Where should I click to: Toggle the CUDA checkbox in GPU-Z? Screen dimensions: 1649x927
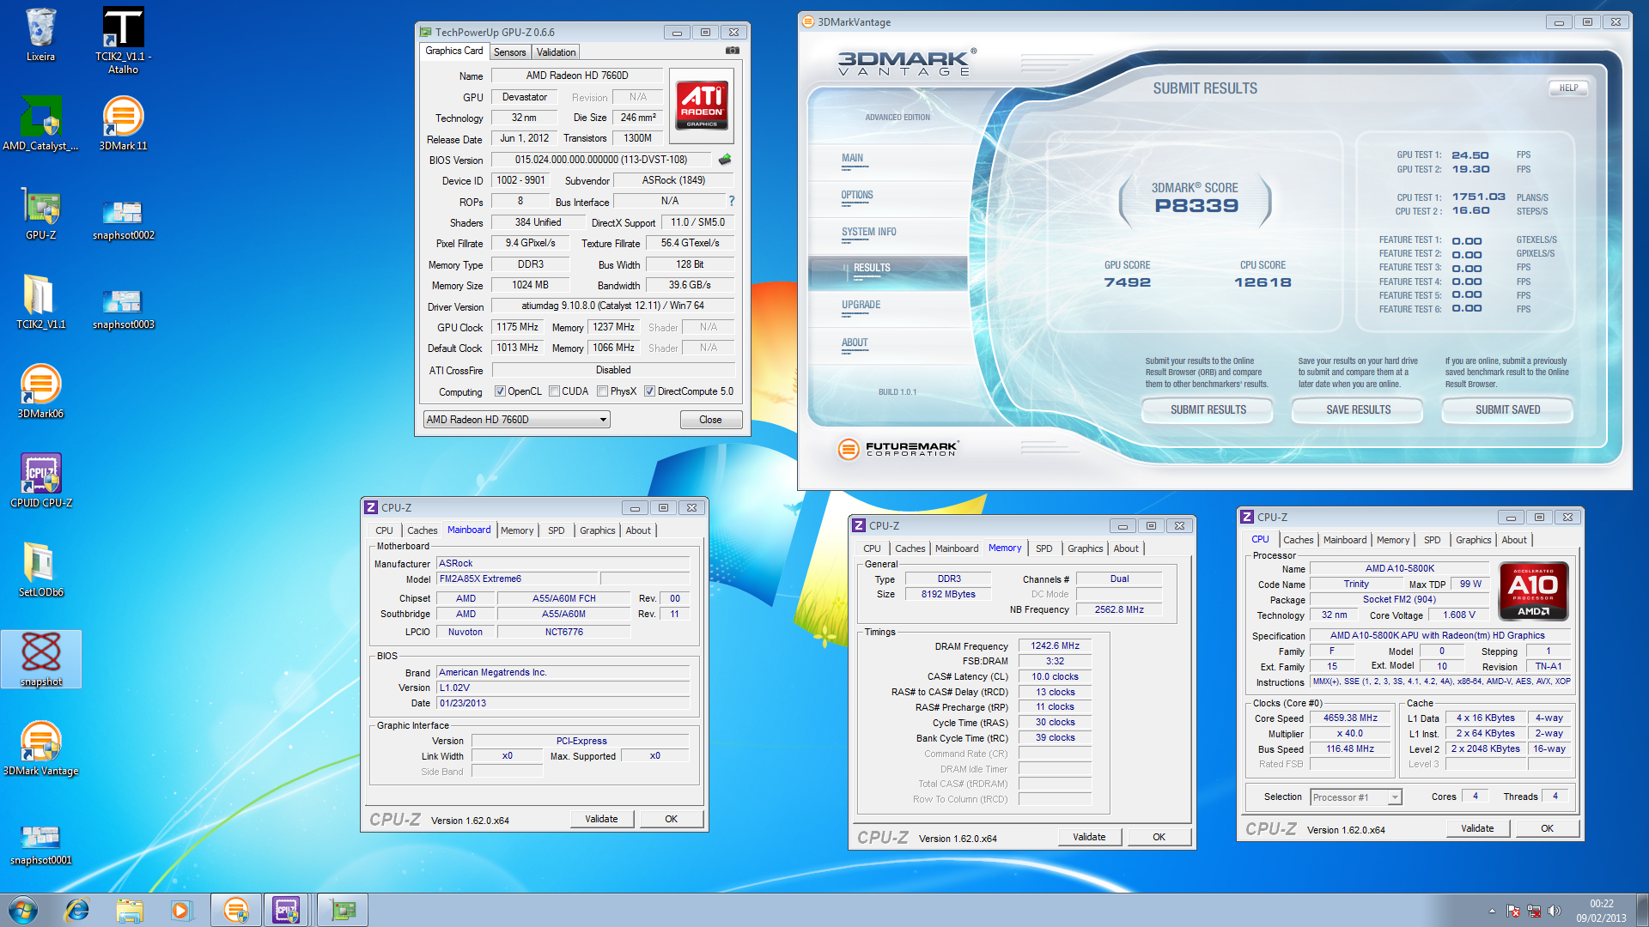554,391
